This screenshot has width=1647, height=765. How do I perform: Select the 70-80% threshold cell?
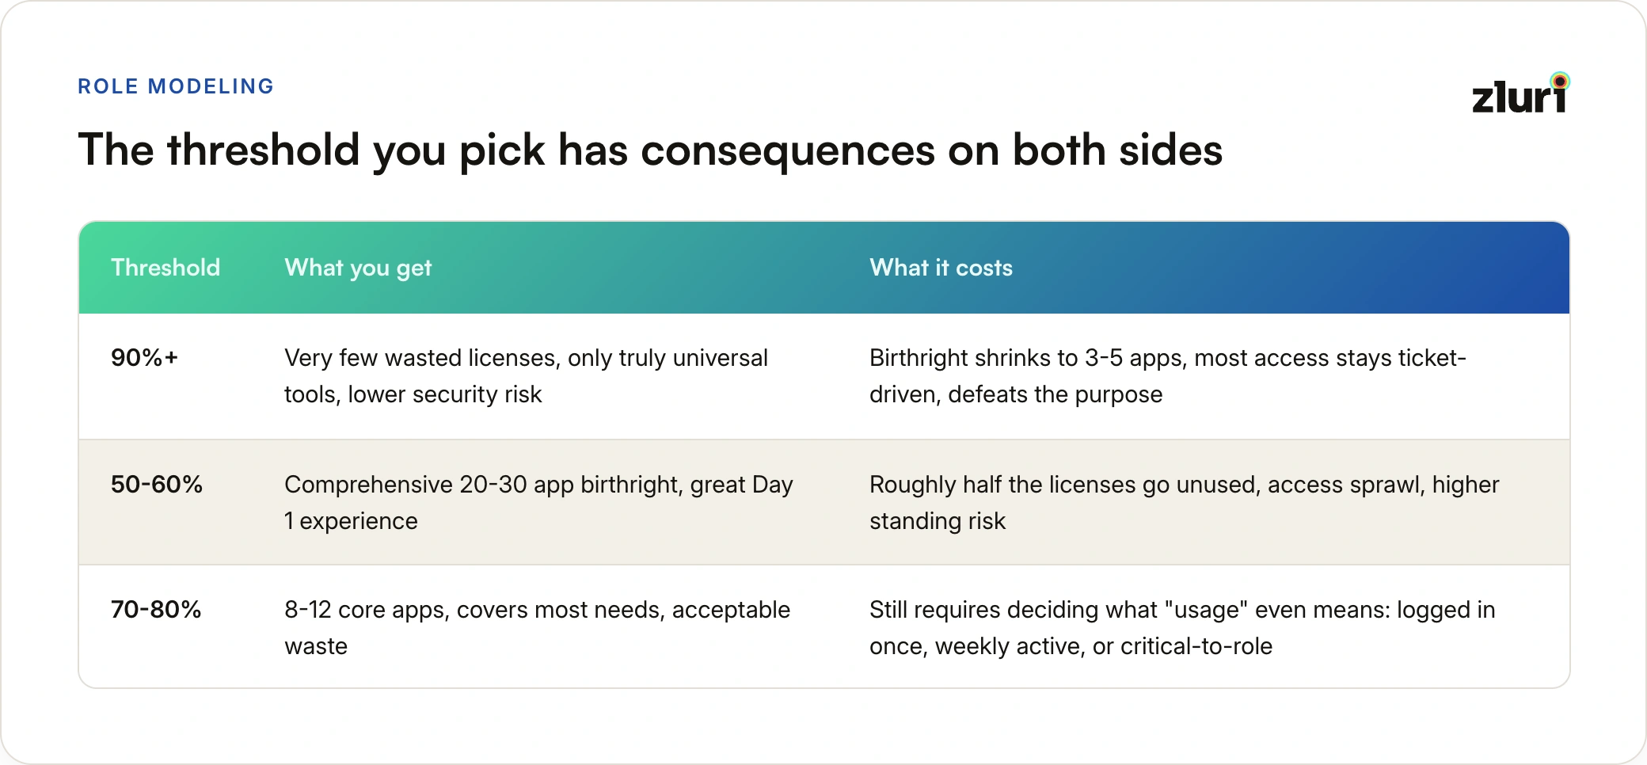tap(156, 610)
